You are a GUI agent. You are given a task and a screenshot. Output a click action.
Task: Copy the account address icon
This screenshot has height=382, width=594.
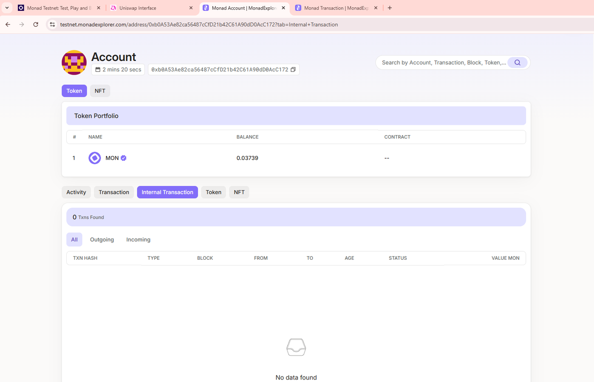point(293,70)
